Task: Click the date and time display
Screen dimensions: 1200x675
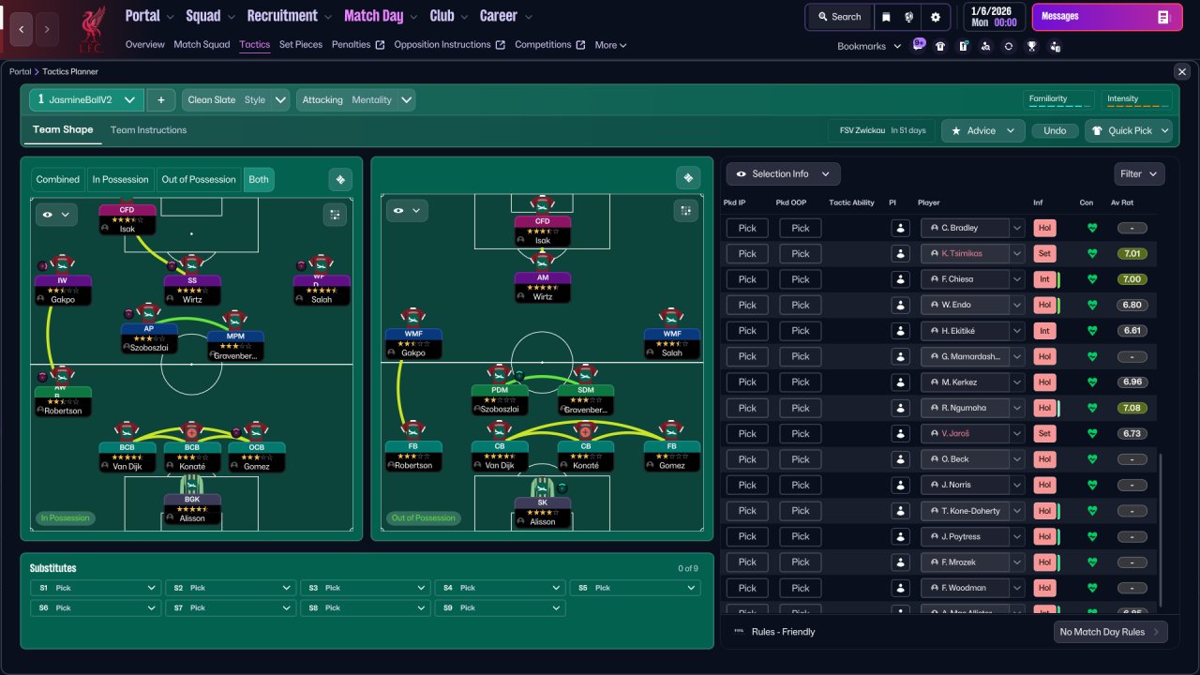Action: point(994,17)
